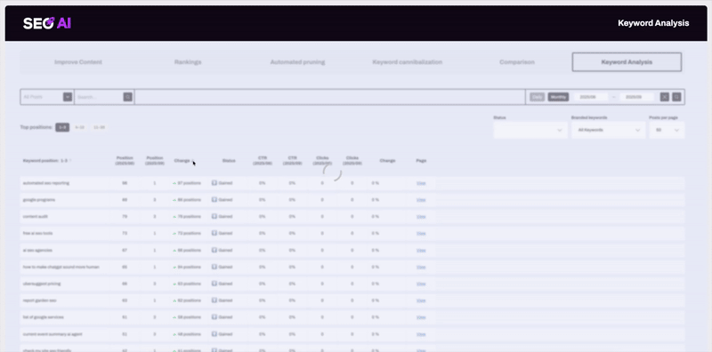Screen dimensions: 712x352
Task: Click Gained status icon for free ai seo tools
Action: point(214,233)
